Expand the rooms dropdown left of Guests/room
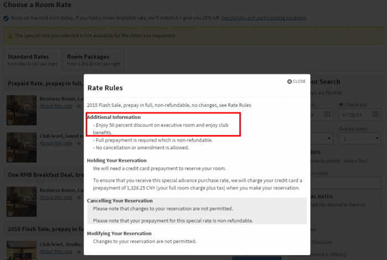 pyautogui.click(x=322, y=139)
